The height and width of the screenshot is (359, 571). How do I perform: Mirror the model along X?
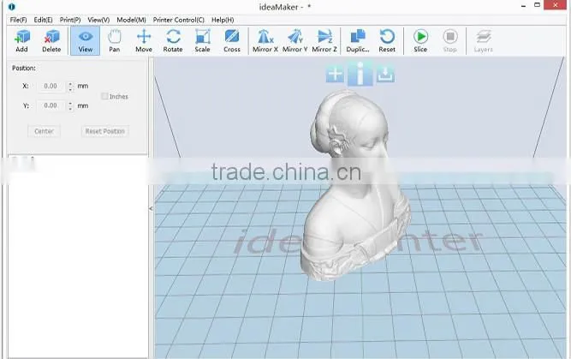tap(265, 40)
